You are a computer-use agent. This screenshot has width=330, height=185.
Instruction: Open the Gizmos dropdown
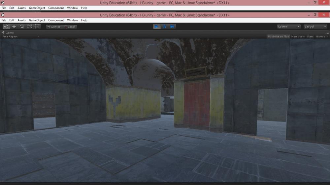(x=321, y=37)
